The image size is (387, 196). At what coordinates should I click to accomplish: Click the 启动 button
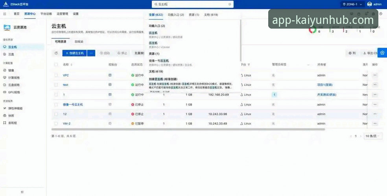point(105,53)
